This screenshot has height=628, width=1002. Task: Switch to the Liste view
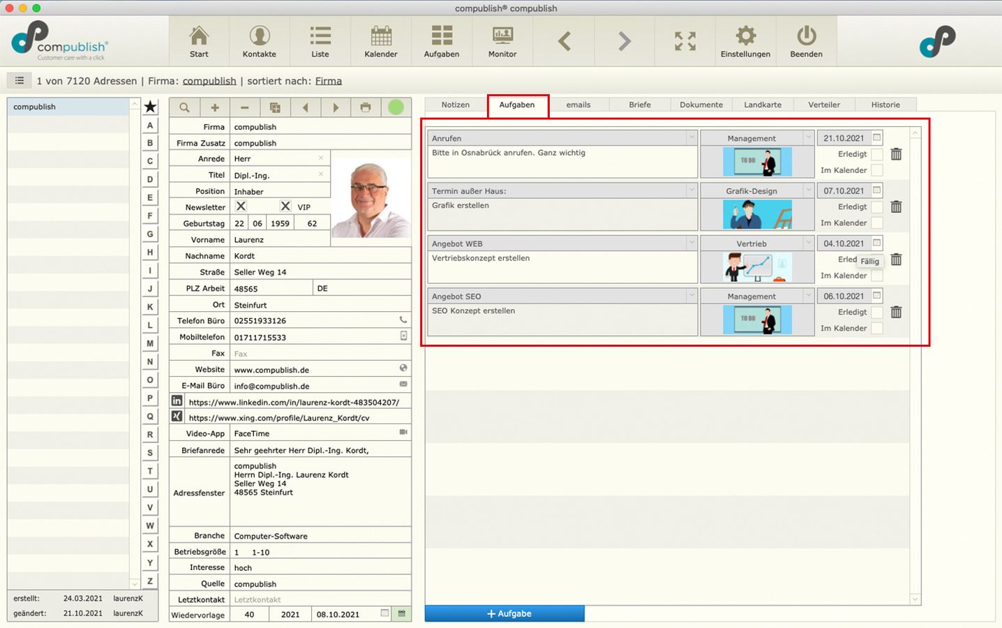pos(320,41)
